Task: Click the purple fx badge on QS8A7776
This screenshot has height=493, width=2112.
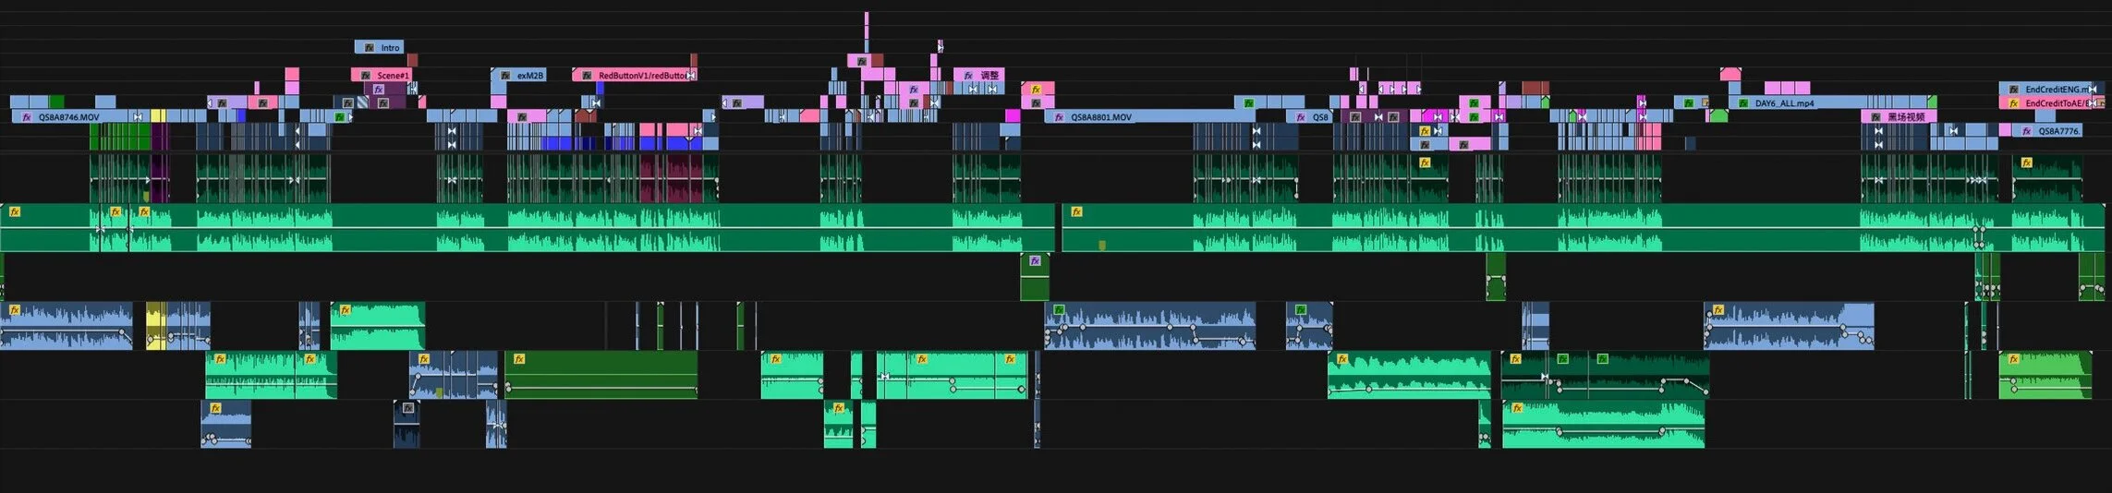Action: pyautogui.click(x=2027, y=131)
